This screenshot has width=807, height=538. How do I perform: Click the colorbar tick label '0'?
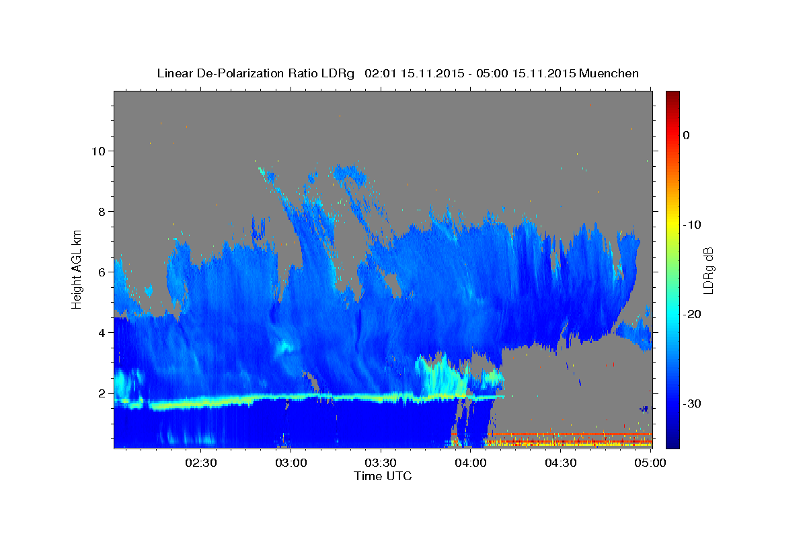click(687, 135)
